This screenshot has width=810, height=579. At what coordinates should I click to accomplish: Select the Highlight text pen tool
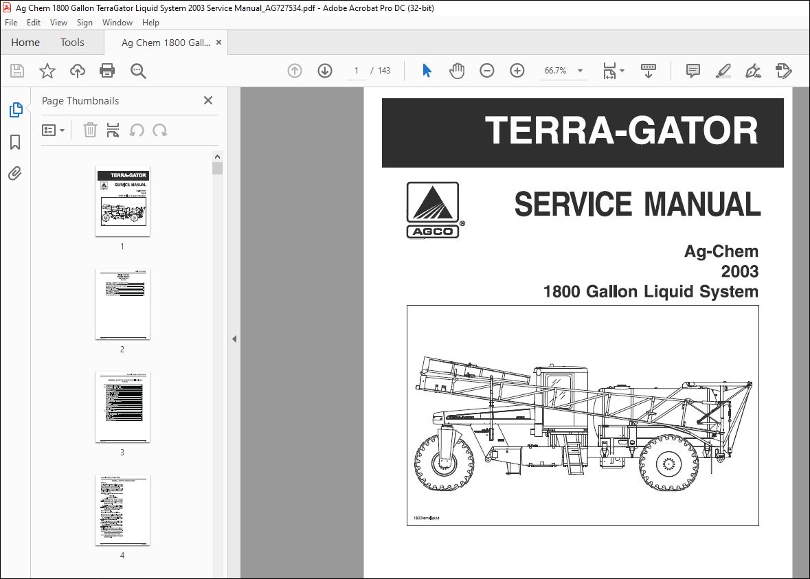point(723,71)
